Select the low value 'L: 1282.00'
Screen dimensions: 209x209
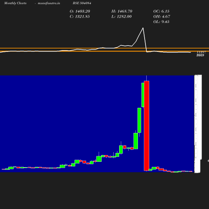click(122, 17)
